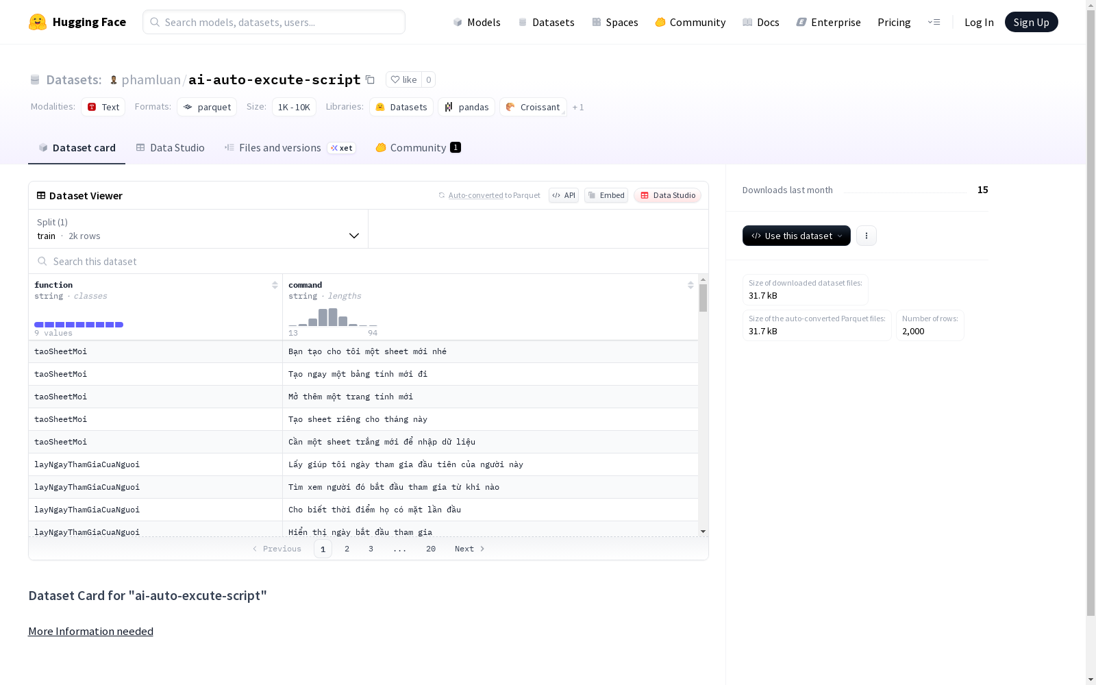This screenshot has height=685, width=1096.
Task: Jump to page 20 of the table
Action: pyautogui.click(x=431, y=549)
